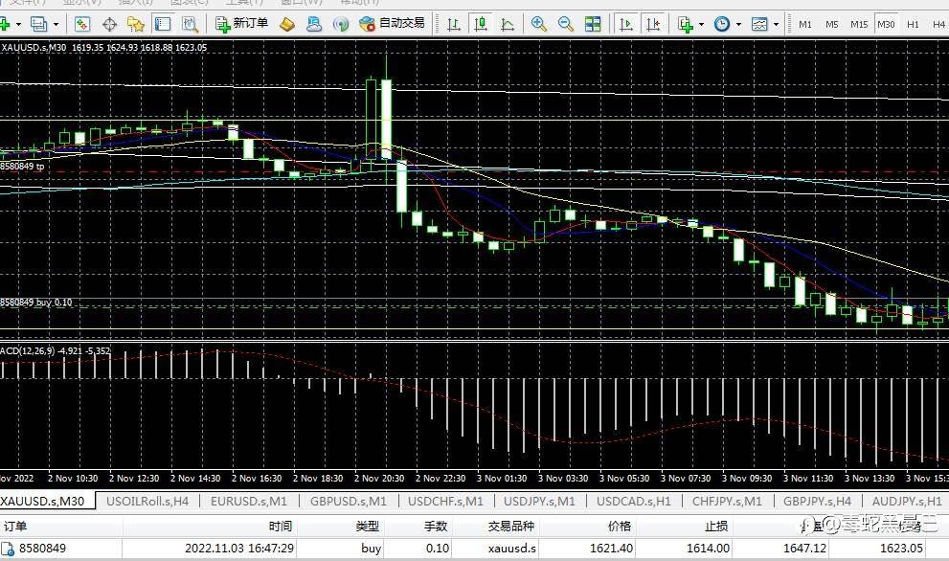The image size is (949, 561).
Task: Switch to EURUSD.s,M1 chart tab
Action: [248, 501]
